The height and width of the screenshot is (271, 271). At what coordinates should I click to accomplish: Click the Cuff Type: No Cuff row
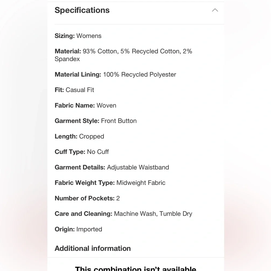tap(82, 152)
